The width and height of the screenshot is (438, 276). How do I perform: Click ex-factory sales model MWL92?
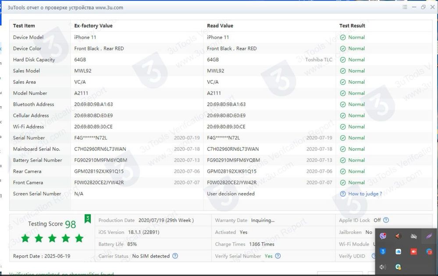tap(83, 71)
